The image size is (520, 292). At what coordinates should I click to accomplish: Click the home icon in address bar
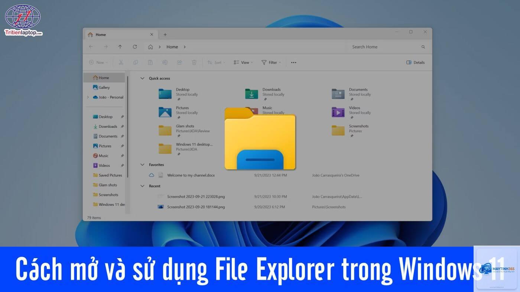pyautogui.click(x=150, y=47)
